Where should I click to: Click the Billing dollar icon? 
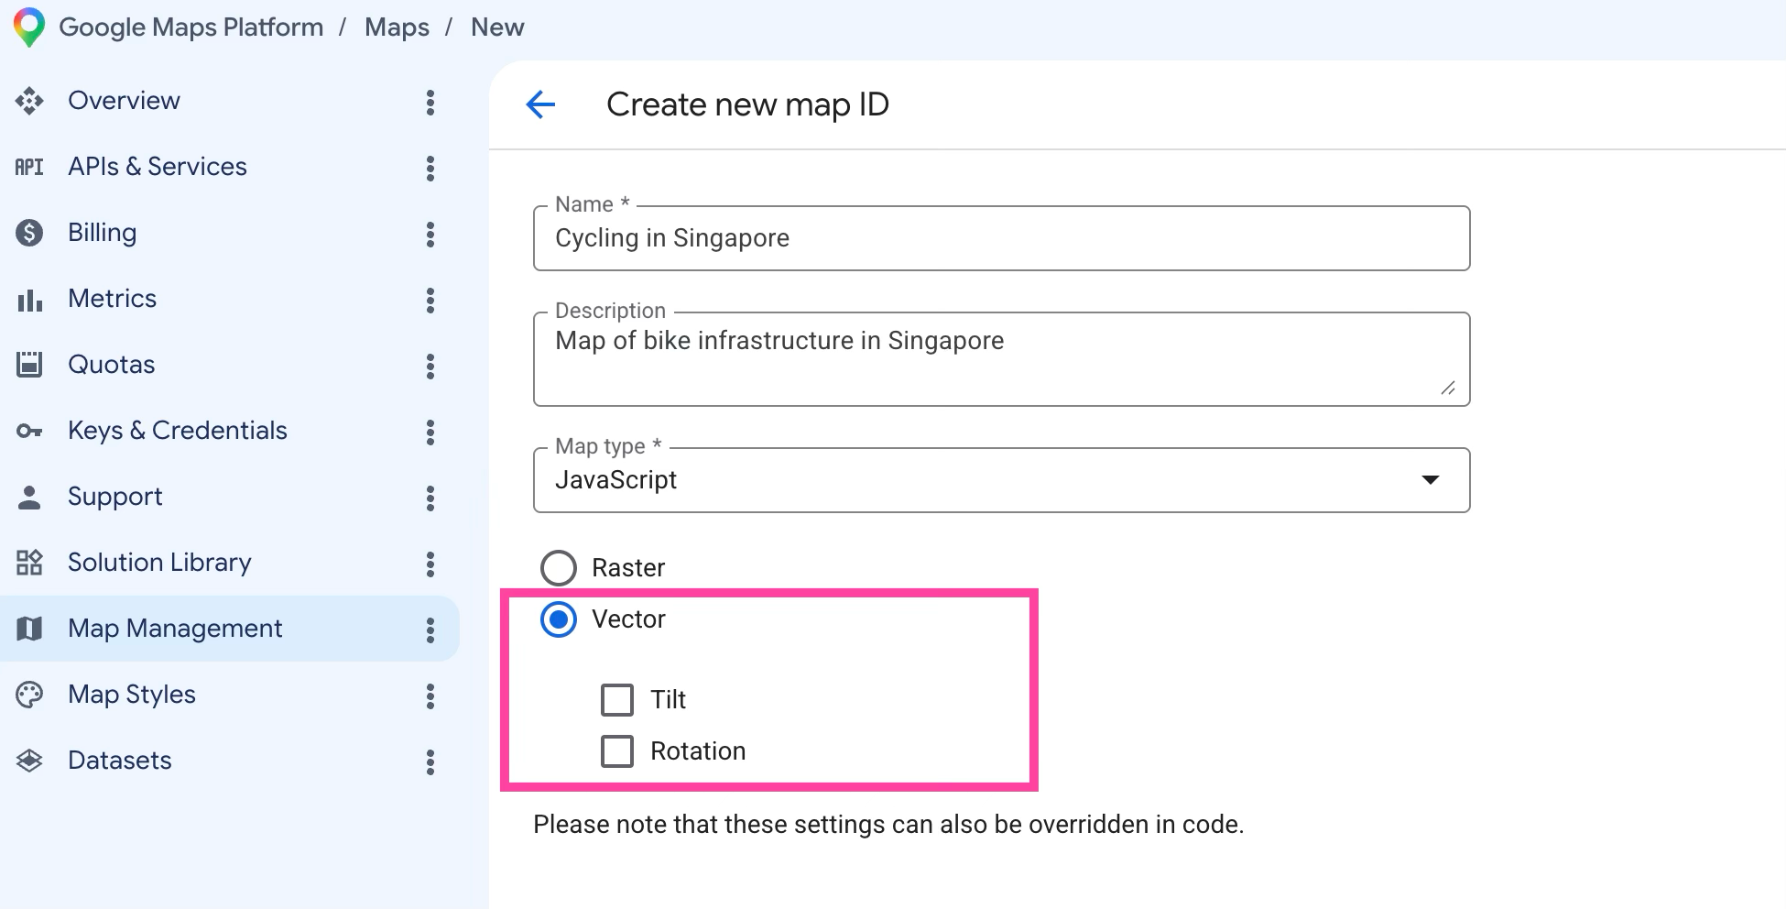click(29, 233)
